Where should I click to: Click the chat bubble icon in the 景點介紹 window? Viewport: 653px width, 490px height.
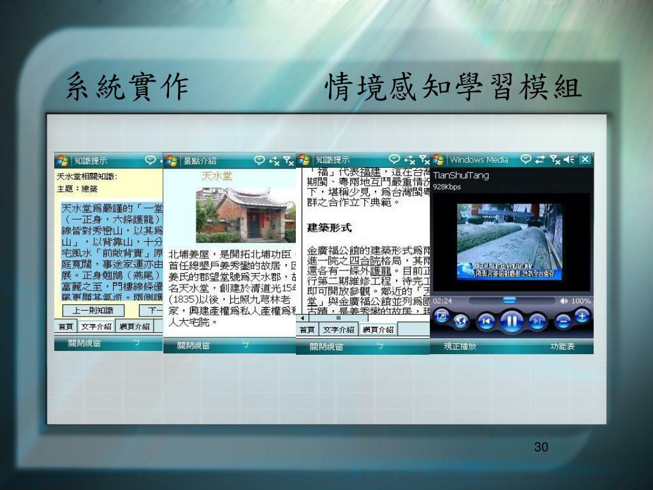point(259,160)
